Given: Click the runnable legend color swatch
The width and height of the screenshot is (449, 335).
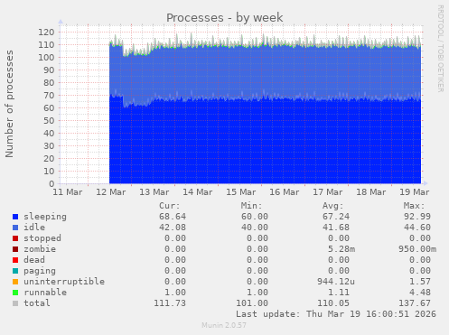Looking at the screenshot, I should (15, 293).
